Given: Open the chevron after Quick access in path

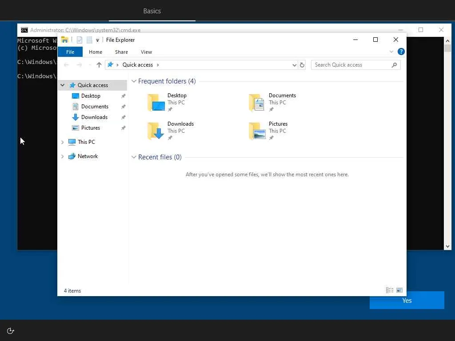Looking at the screenshot, I should (x=158, y=65).
